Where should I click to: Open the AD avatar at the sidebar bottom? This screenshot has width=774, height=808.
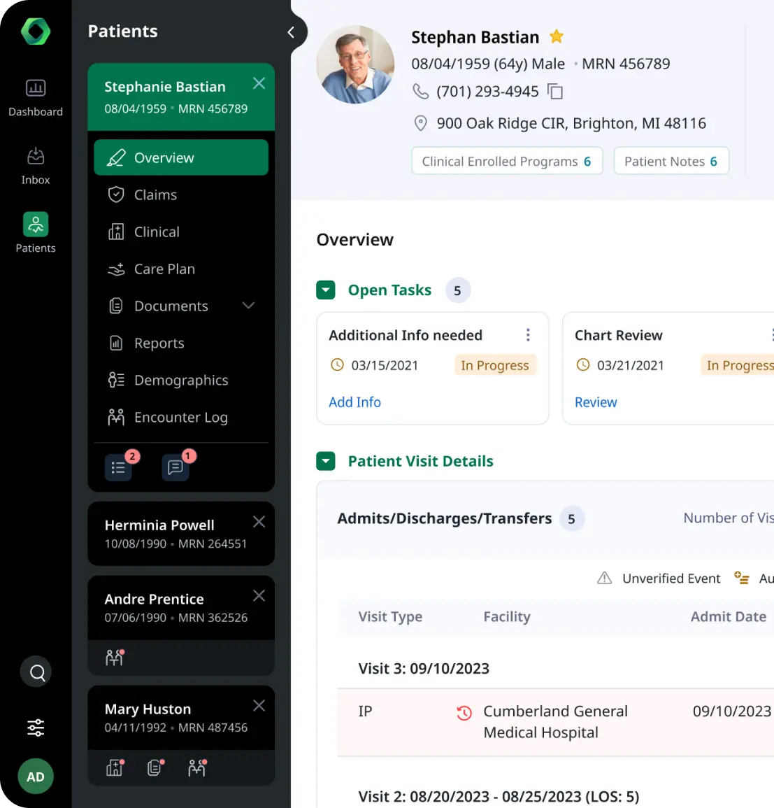coord(35,777)
